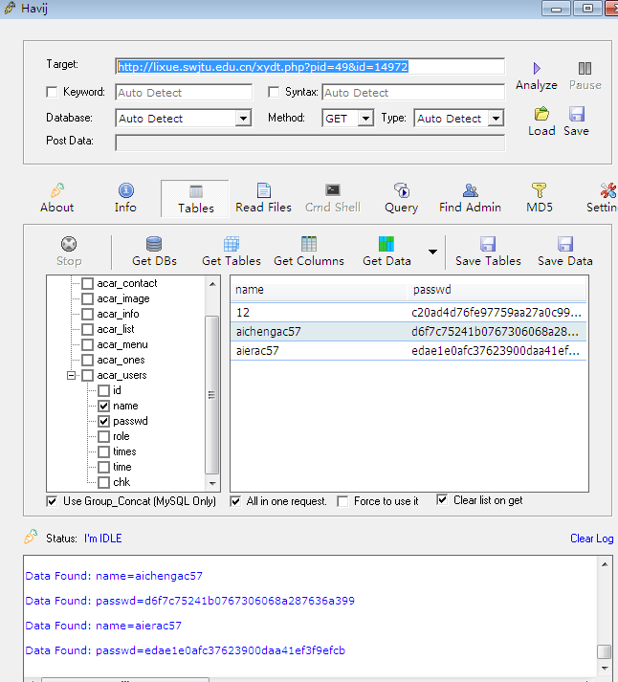Open the Settings section
Image resolution: width=618 pixels, height=682 pixels.
pos(603,198)
